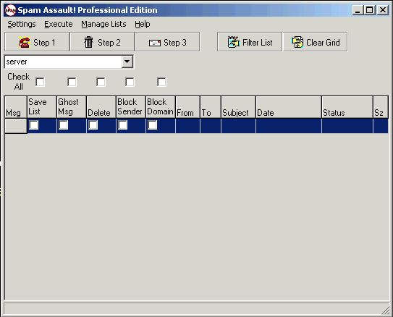Toggle Check All box above Ghost Msg
This screenshot has height=317, width=393.
click(72, 82)
